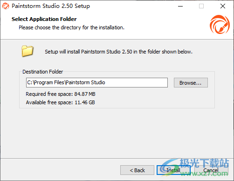
Task: Click the orange Paintstorm brush logo in the header
Action: click(x=220, y=24)
